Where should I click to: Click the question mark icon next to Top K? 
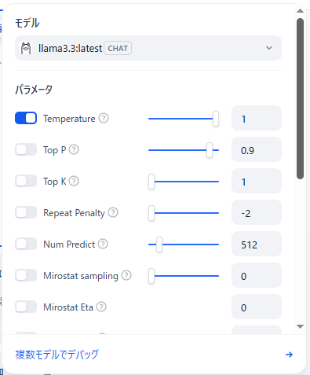74,181
